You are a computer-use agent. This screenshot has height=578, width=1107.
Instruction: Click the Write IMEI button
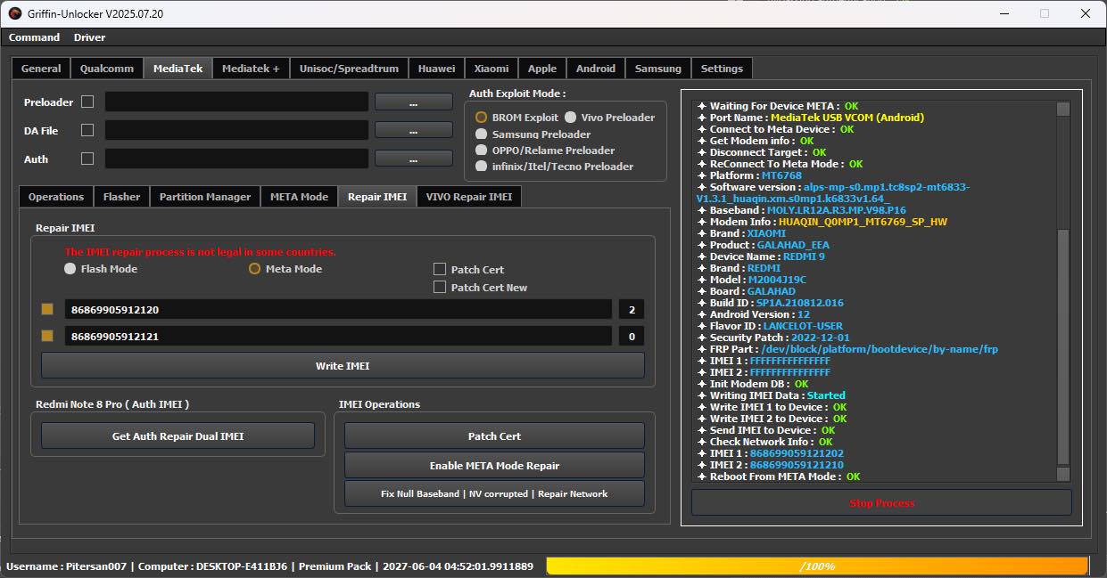343,365
